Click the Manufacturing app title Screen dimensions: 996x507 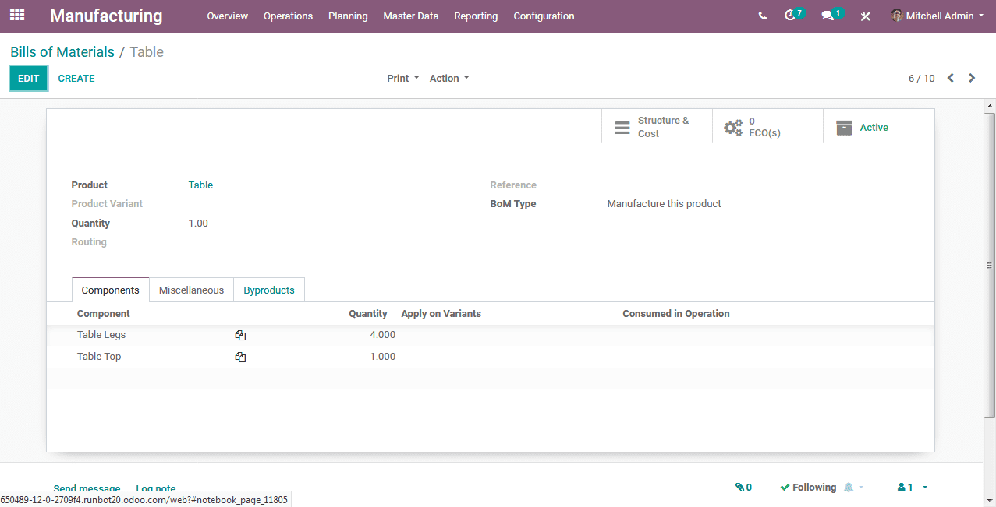(106, 16)
